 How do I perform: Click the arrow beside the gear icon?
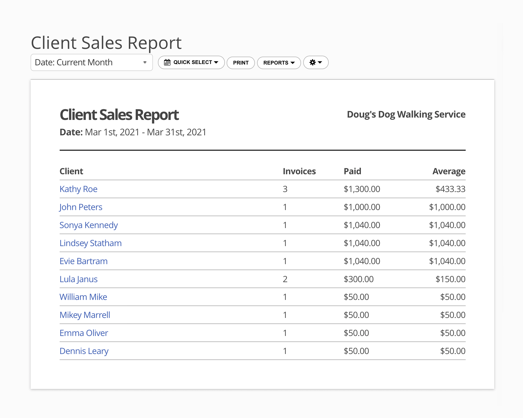pyautogui.click(x=320, y=62)
